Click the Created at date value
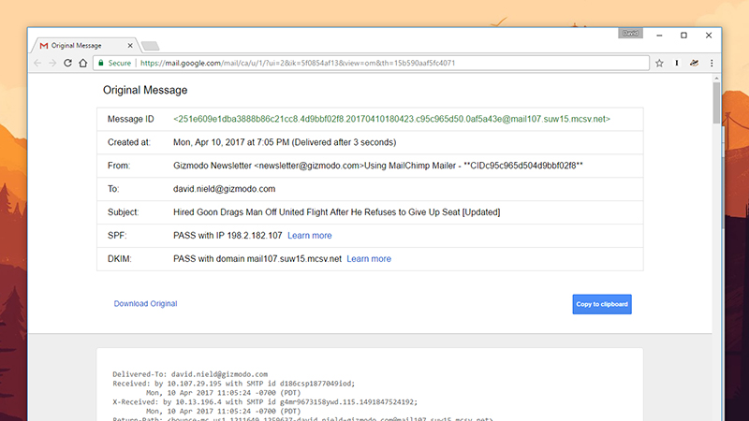 285,142
